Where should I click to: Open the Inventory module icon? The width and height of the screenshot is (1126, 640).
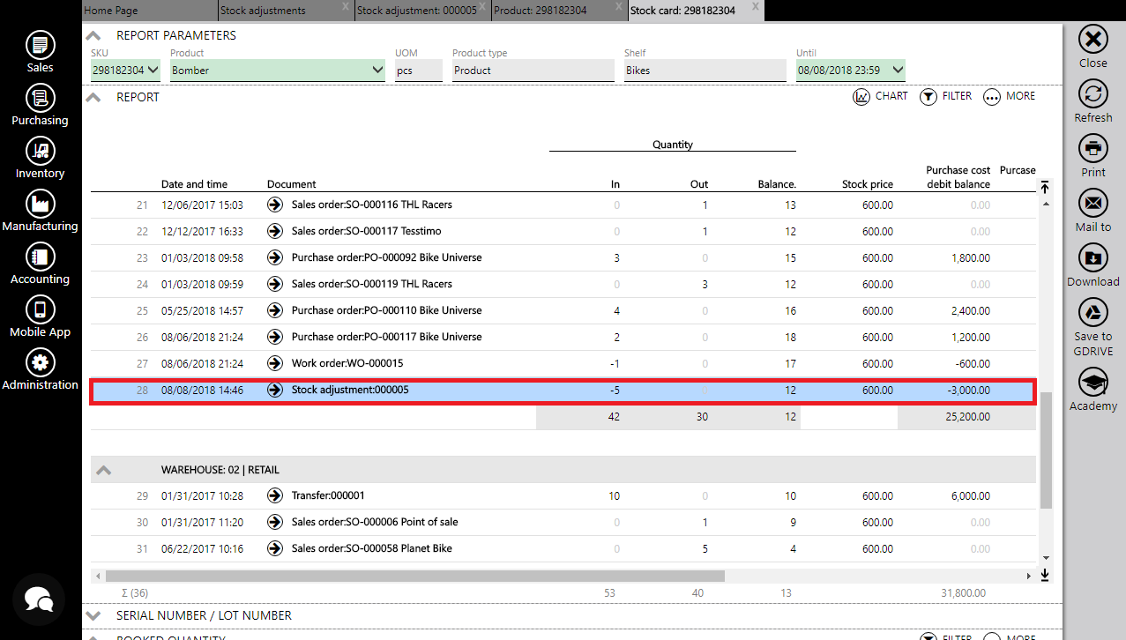(41, 151)
